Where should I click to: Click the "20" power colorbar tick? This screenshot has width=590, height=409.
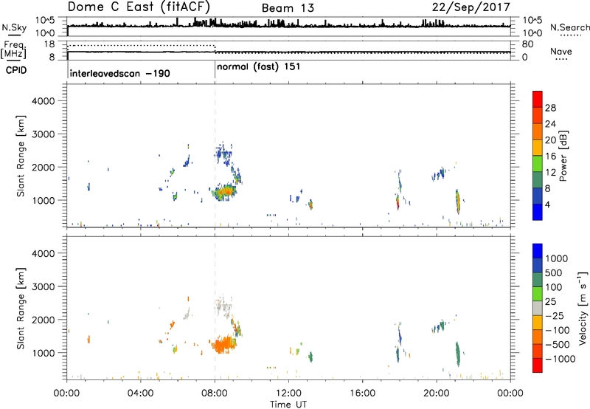pyautogui.click(x=550, y=140)
